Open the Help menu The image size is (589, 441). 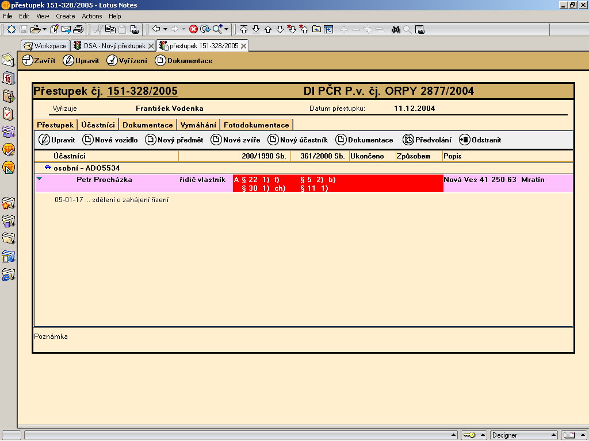click(x=114, y=16)
